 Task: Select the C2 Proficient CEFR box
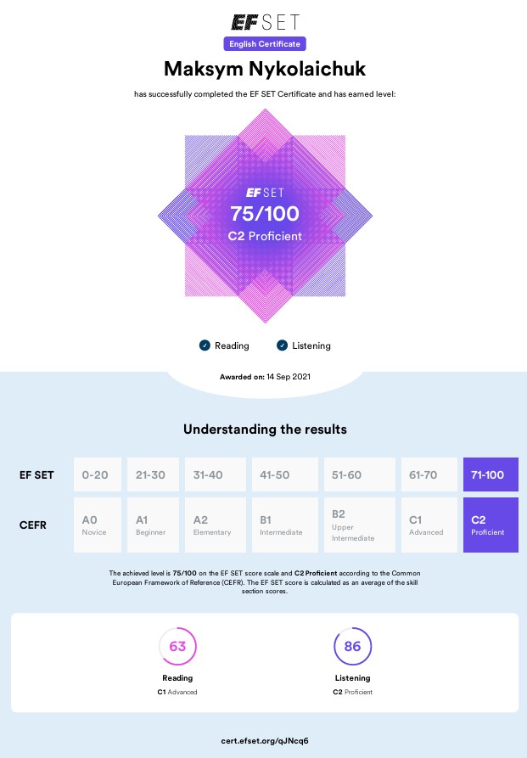(491, 525)
